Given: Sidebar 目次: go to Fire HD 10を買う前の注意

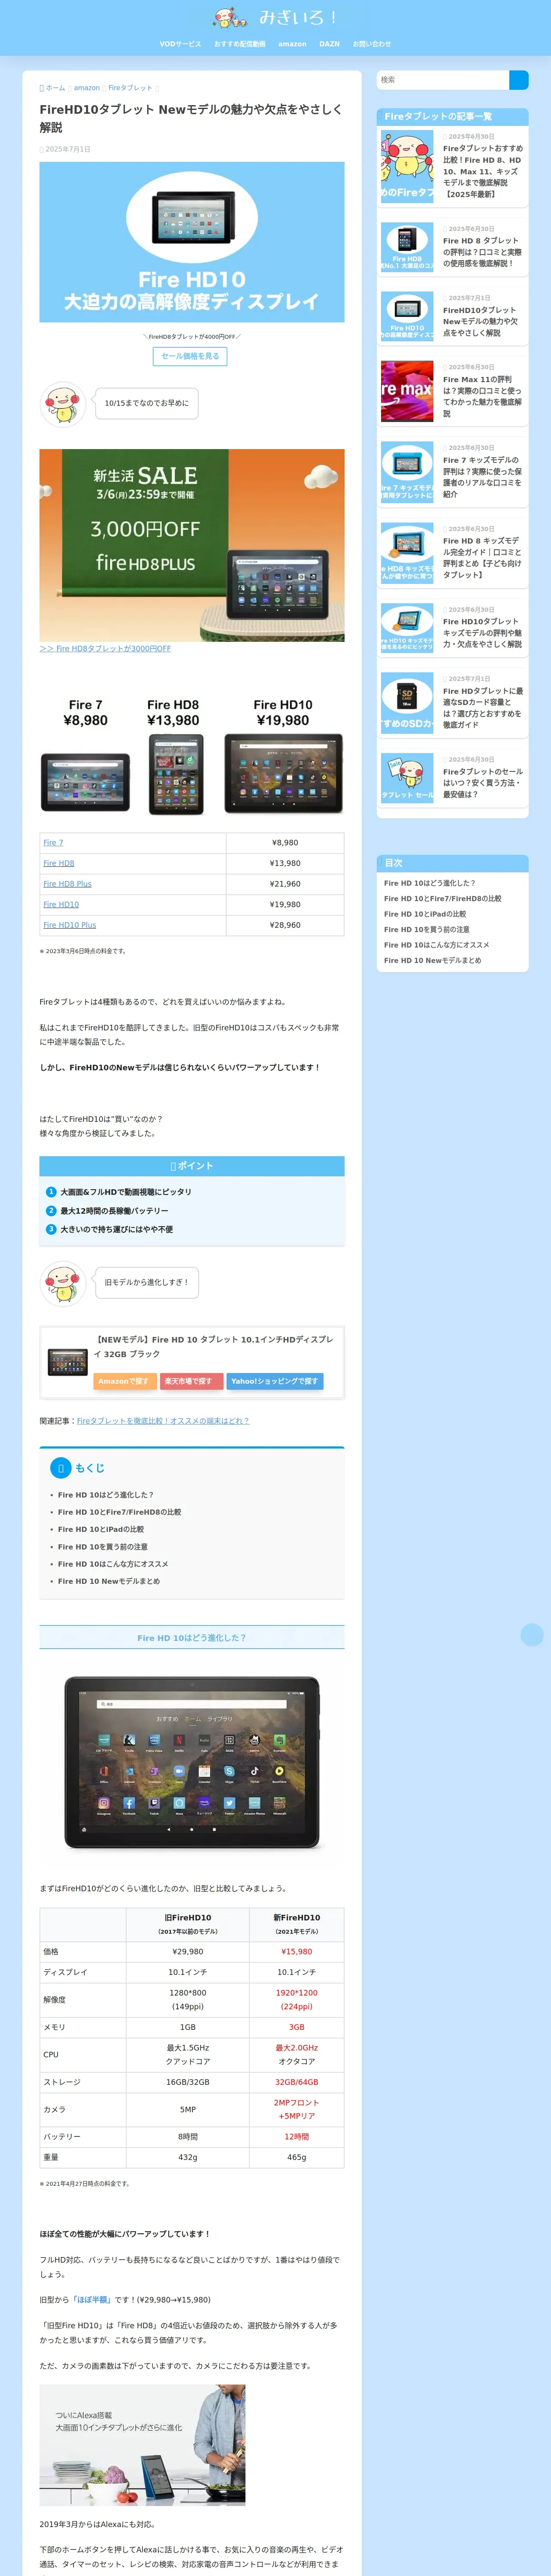Looking at the screenshot, I should (427, 929).
